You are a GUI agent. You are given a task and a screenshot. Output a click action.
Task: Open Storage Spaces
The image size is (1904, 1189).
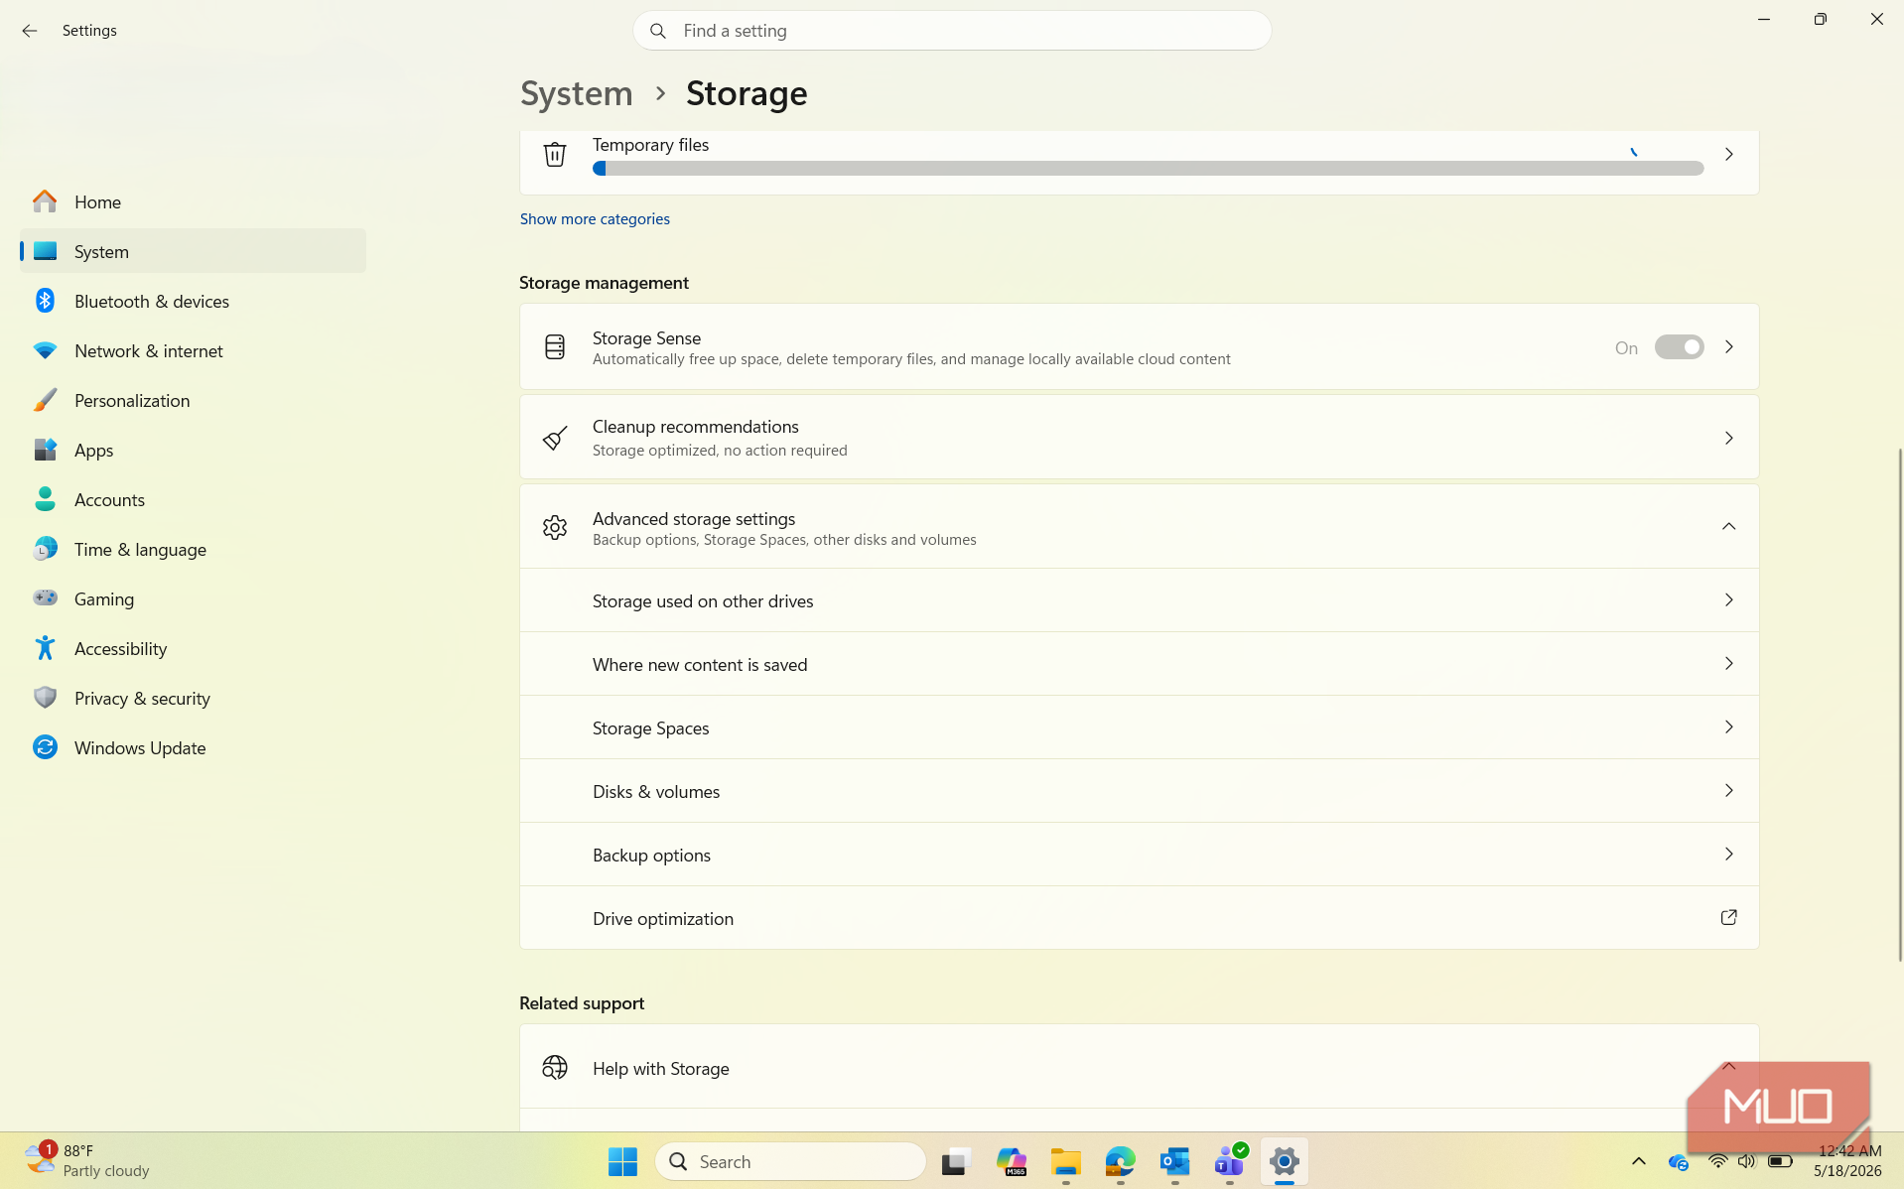click(1139, 727)
